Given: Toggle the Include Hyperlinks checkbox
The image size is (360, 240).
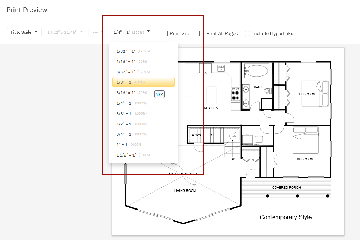Looking at the screenshot, I should 248,34.
